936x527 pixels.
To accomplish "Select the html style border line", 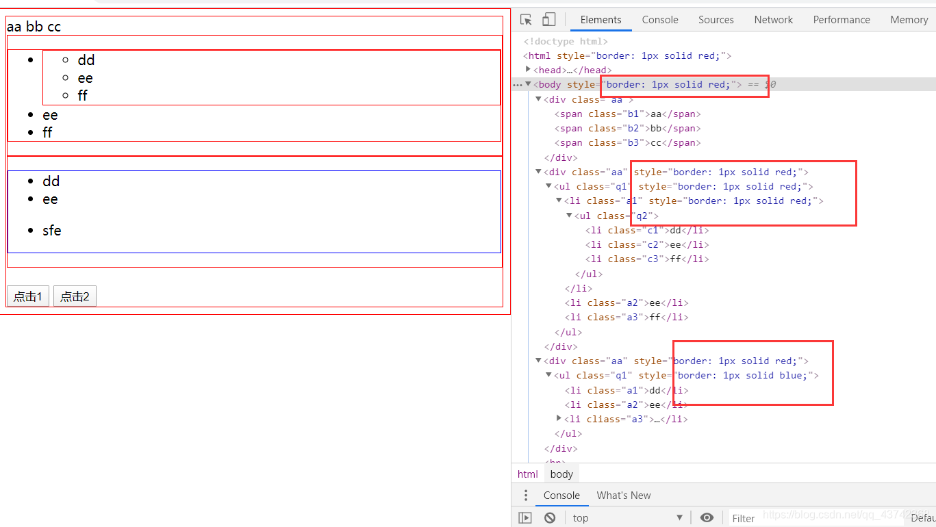I will tap(627, 55).
